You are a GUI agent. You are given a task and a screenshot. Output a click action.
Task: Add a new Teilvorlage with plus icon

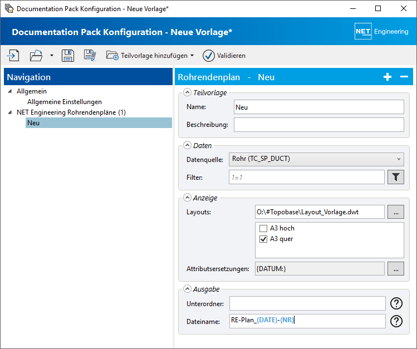[387, 77]
